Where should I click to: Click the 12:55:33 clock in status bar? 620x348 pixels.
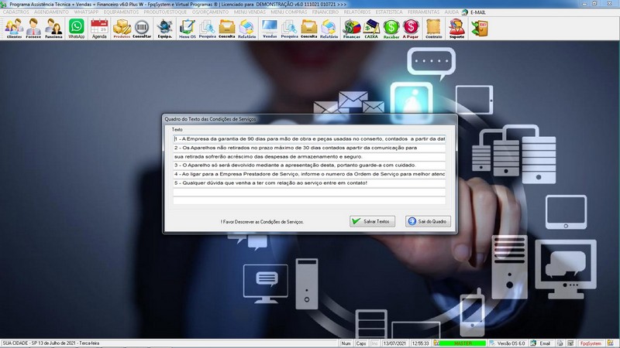(x=420, y=343)
